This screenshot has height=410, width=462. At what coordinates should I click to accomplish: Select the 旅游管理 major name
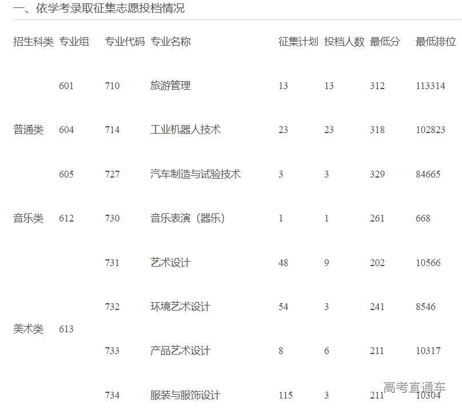[x=170, y=86]
